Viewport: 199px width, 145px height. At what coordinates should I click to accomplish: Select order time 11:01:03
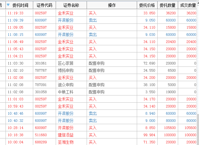point(16,99)
